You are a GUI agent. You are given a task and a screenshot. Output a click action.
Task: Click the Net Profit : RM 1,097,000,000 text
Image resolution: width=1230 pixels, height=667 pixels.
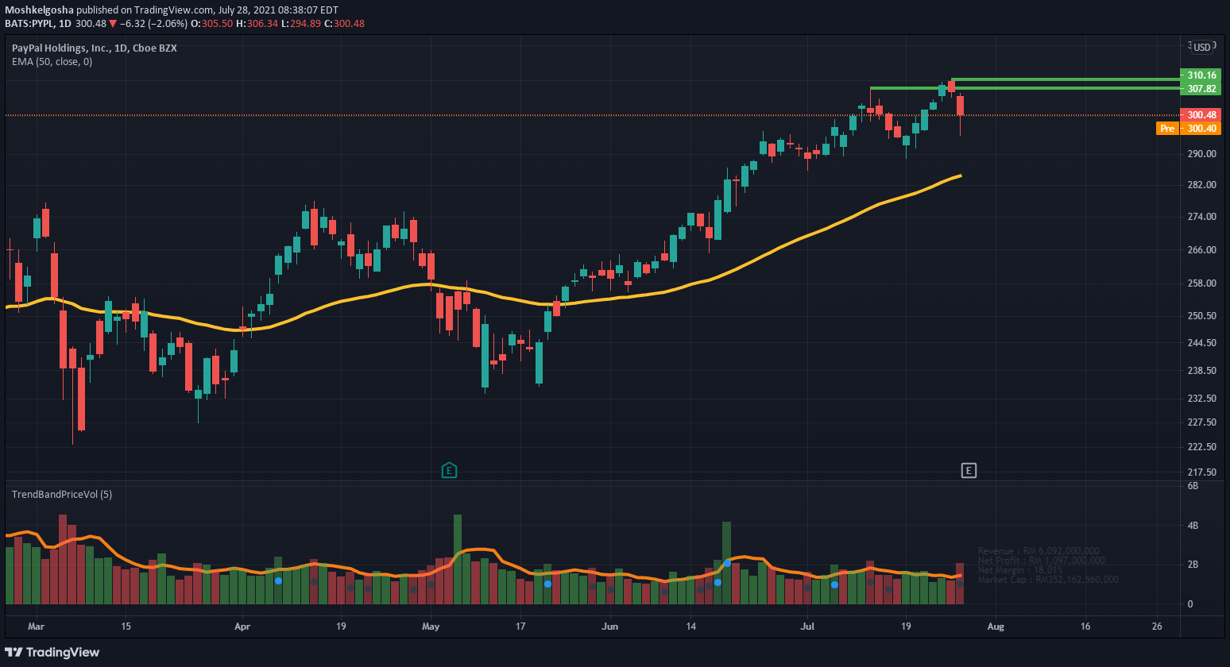tap(1041, 561)
